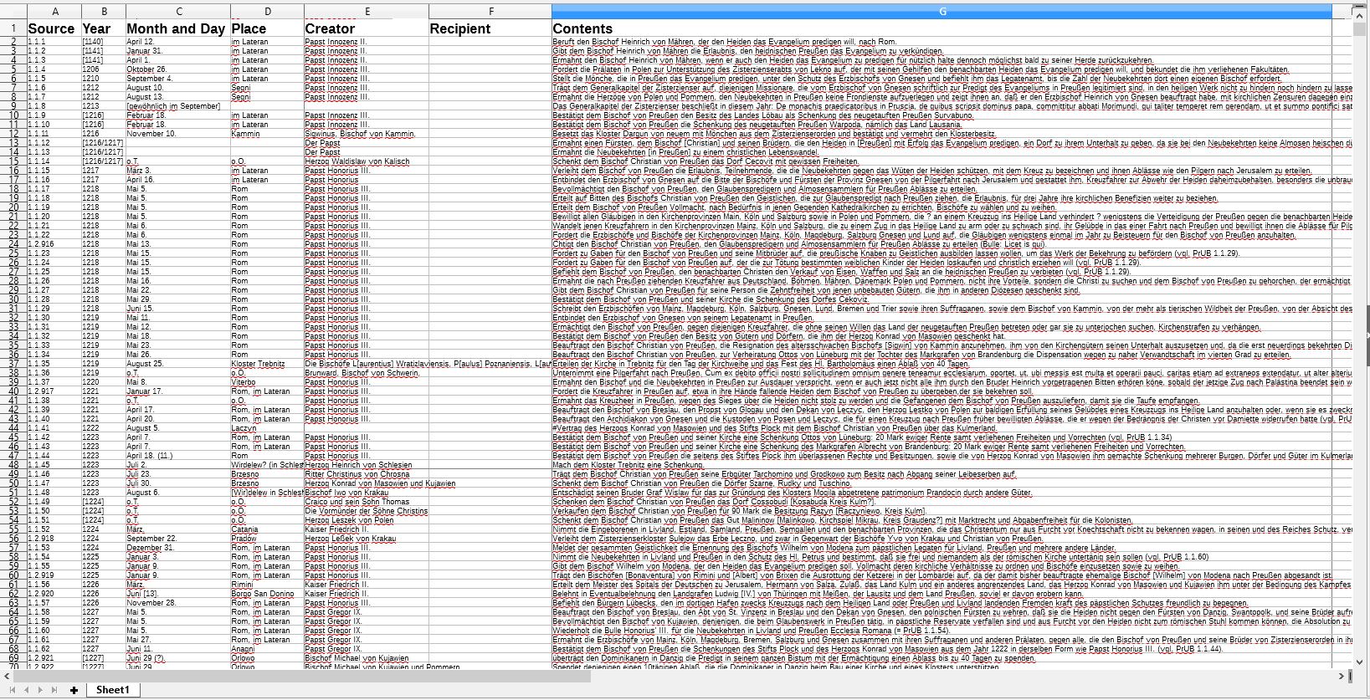Click the 'November 28.' date cell
Image resolution: width=1370 pixels, height=700 pixels.
point(178,603)
